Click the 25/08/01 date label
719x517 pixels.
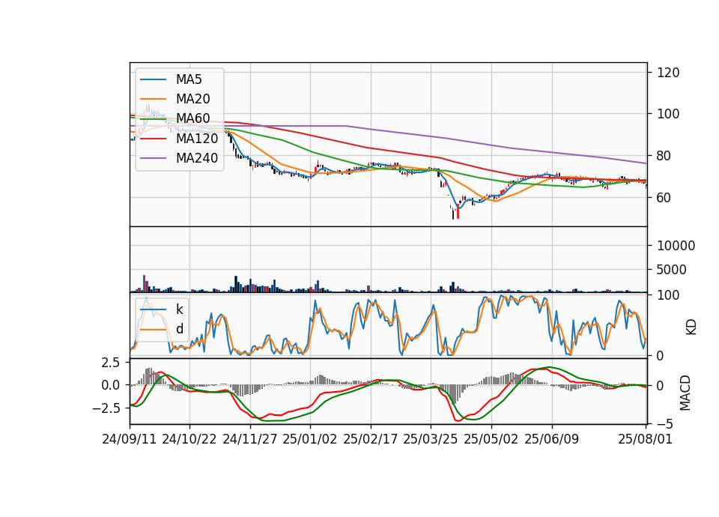[x=646, y=439]
